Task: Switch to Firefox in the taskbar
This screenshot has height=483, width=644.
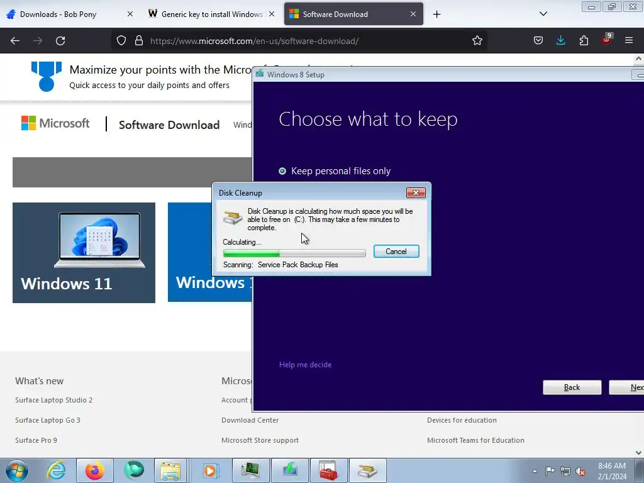Action: click(x=95, y=470)
